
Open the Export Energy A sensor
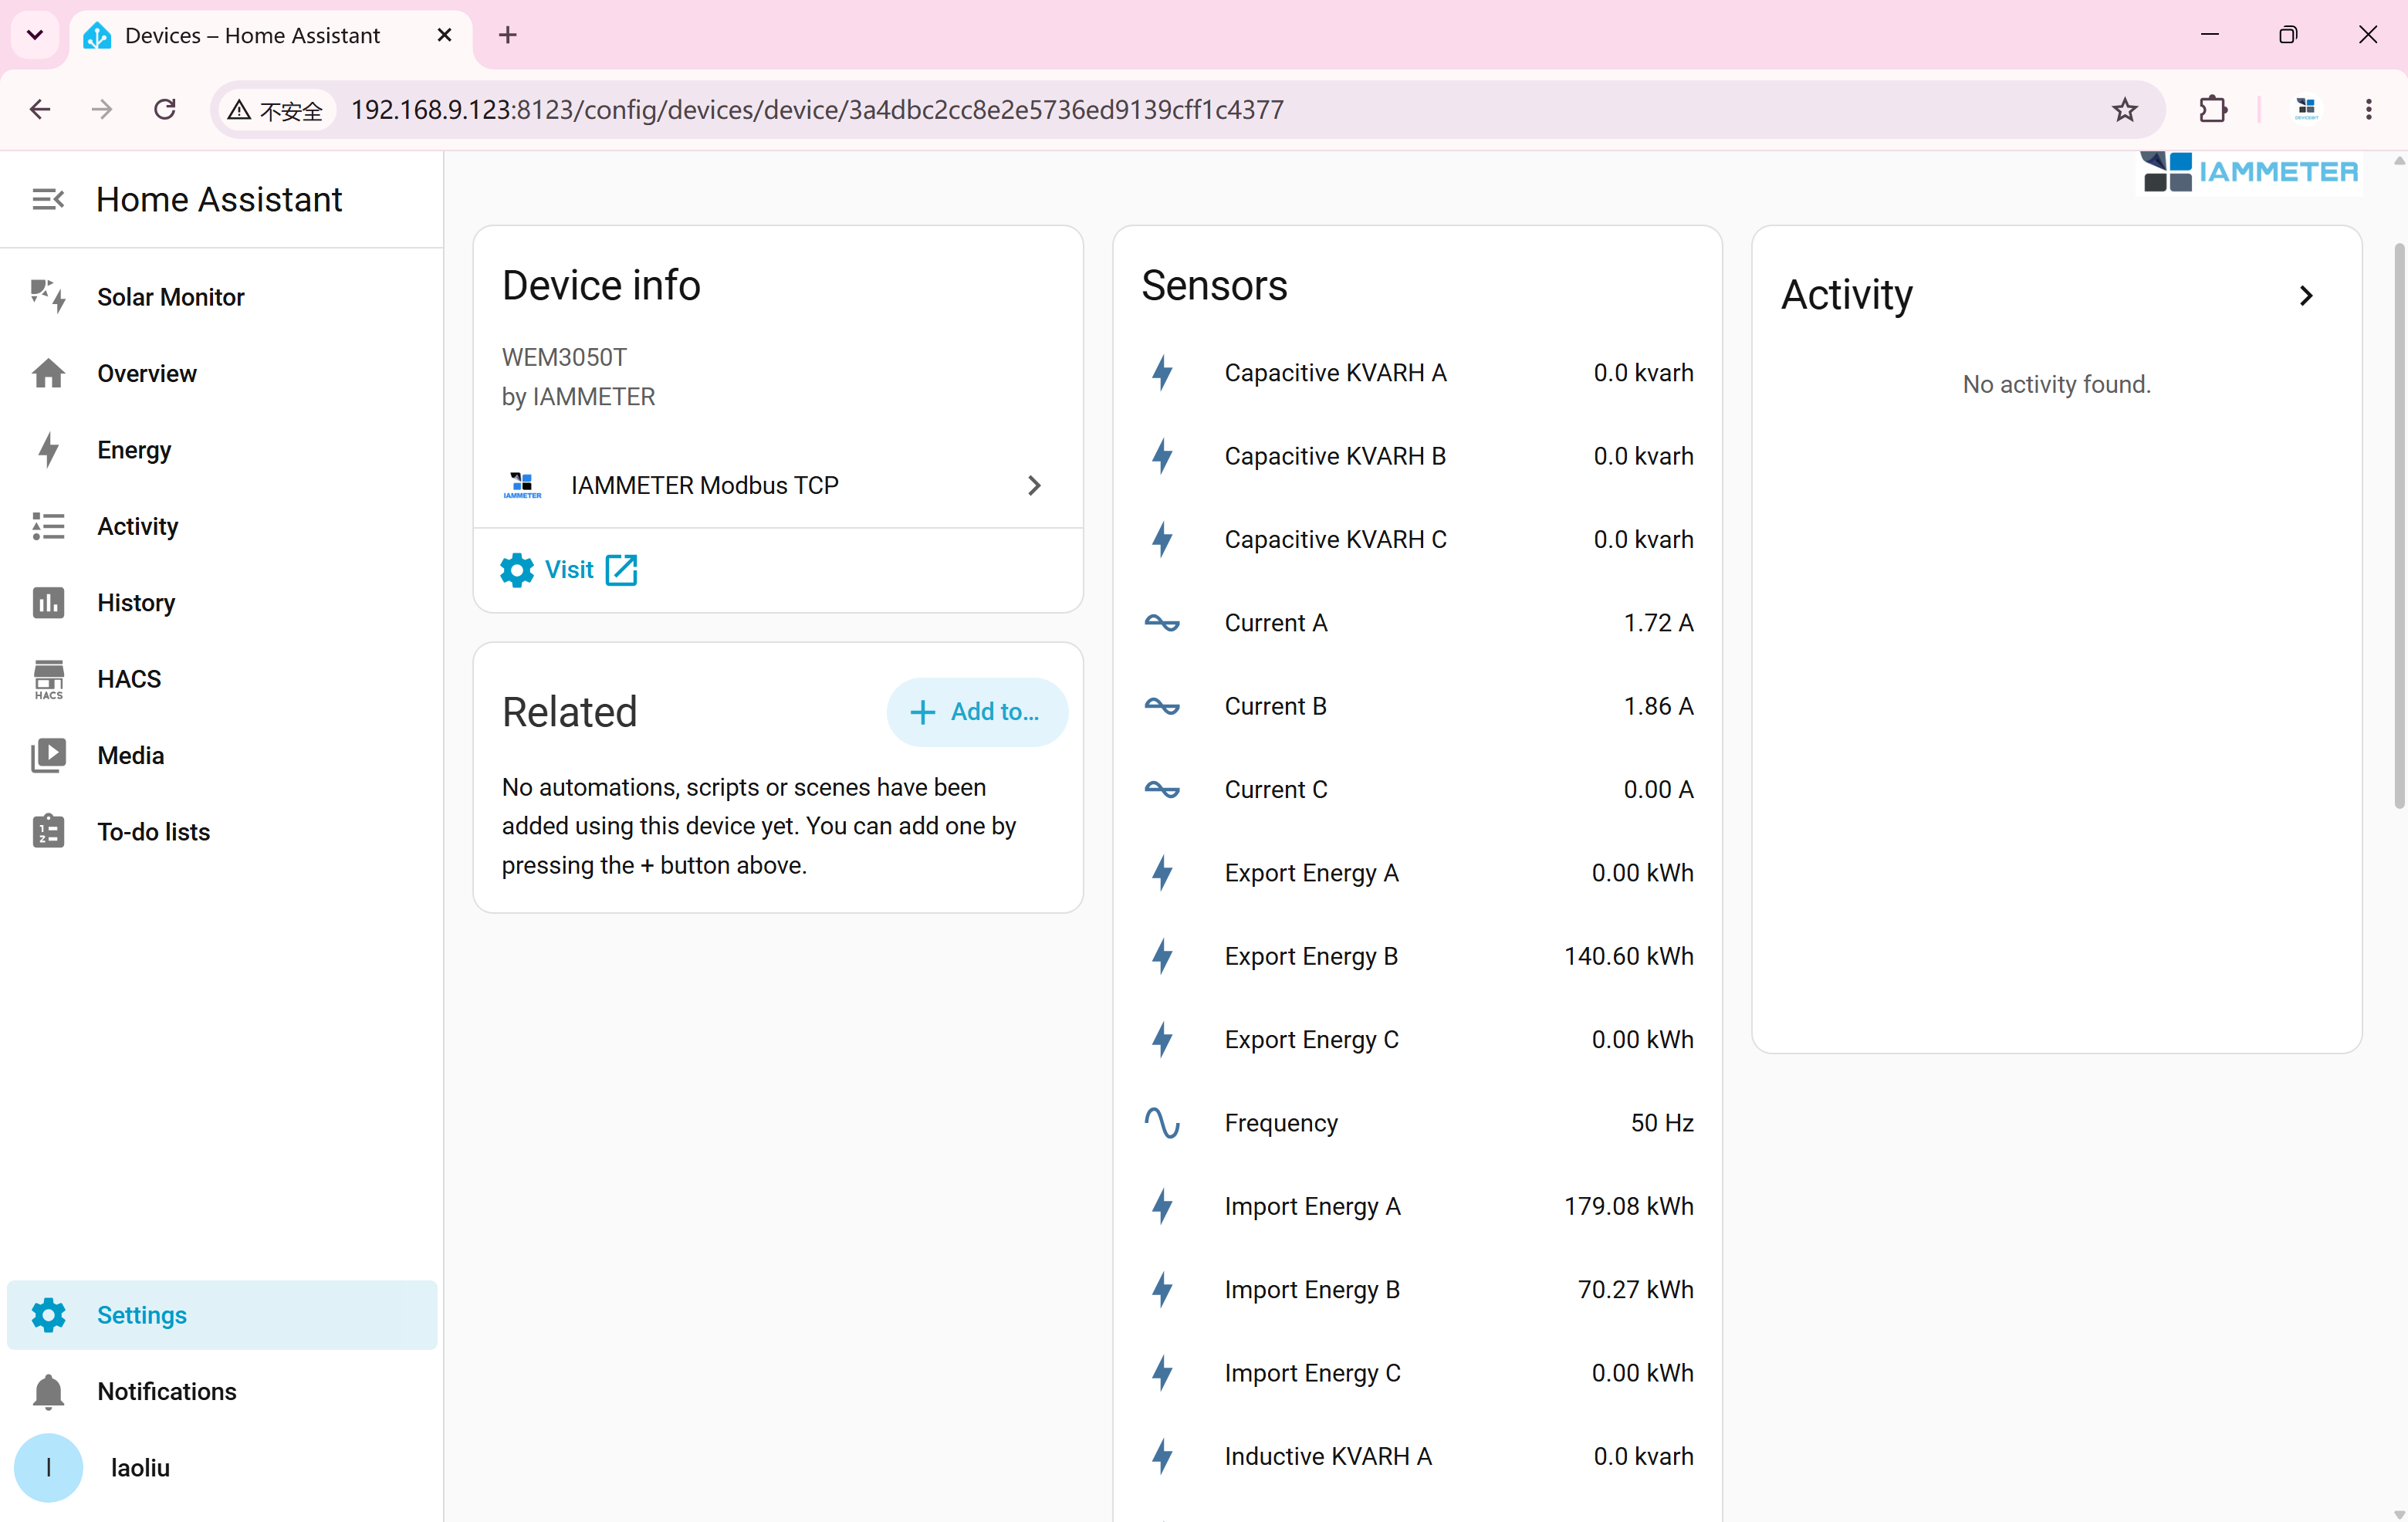coord(1417,873)
